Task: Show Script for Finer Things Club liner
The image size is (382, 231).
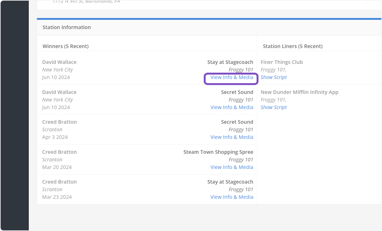Action: [x=273, y=77]
